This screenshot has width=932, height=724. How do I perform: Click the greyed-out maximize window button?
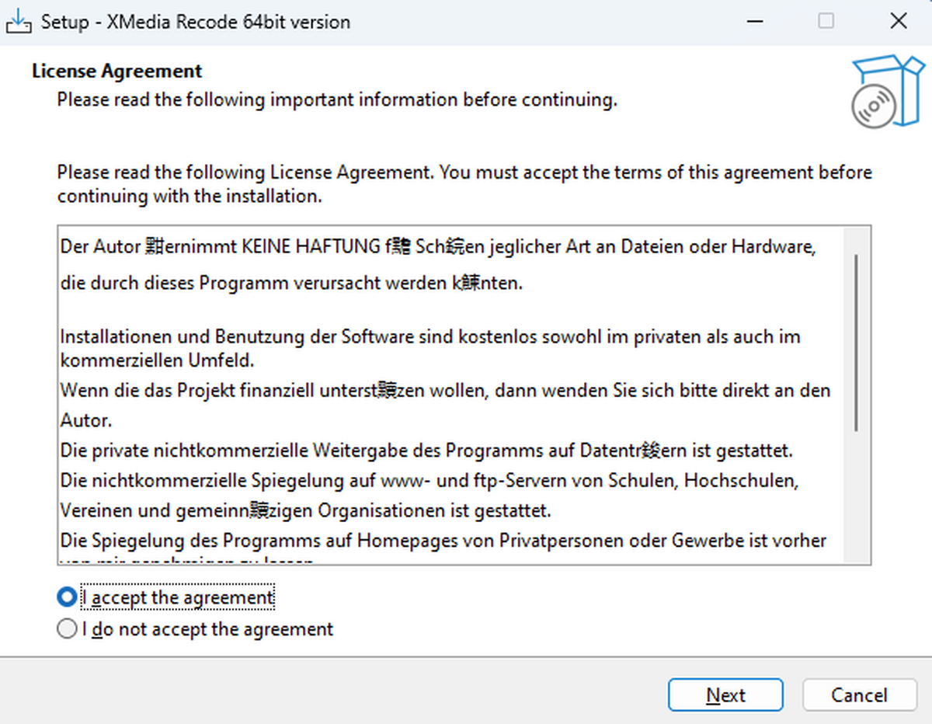[826, 22]
